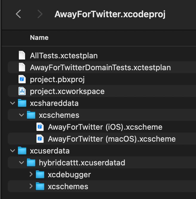196x199 pixels.
Task: Collapse the hybridcattt.xcuserdatad folder
Action: (x=22, y=163)
